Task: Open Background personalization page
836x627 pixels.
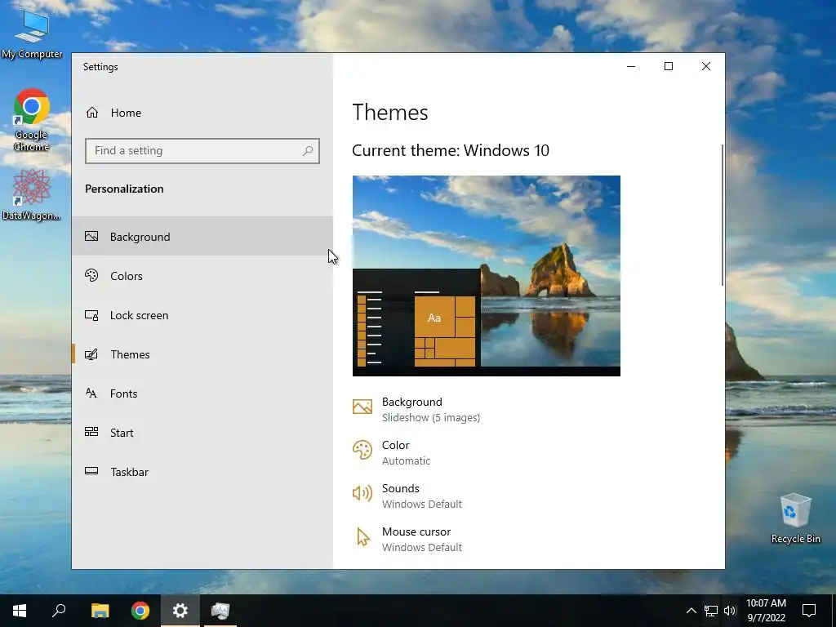Action: coord(202,236)
